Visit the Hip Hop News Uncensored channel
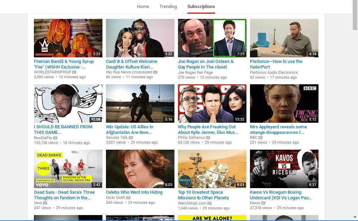 [129, 72]
